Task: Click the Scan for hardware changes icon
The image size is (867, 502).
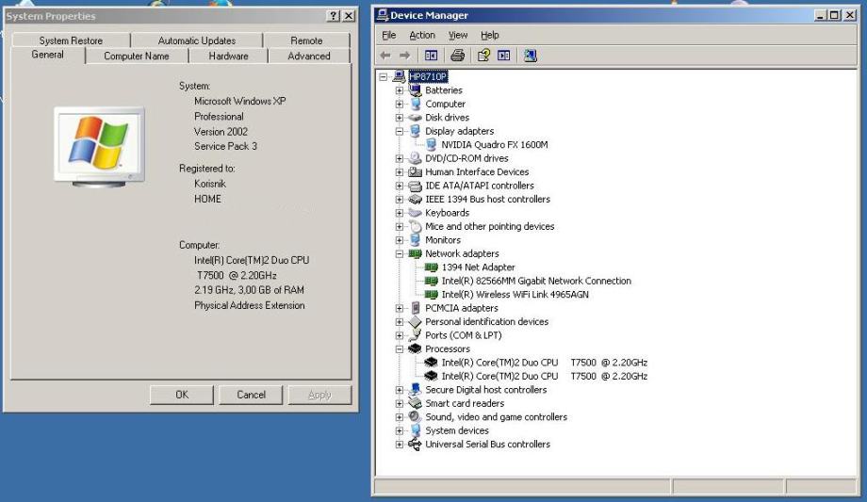Action: point(530,56)
